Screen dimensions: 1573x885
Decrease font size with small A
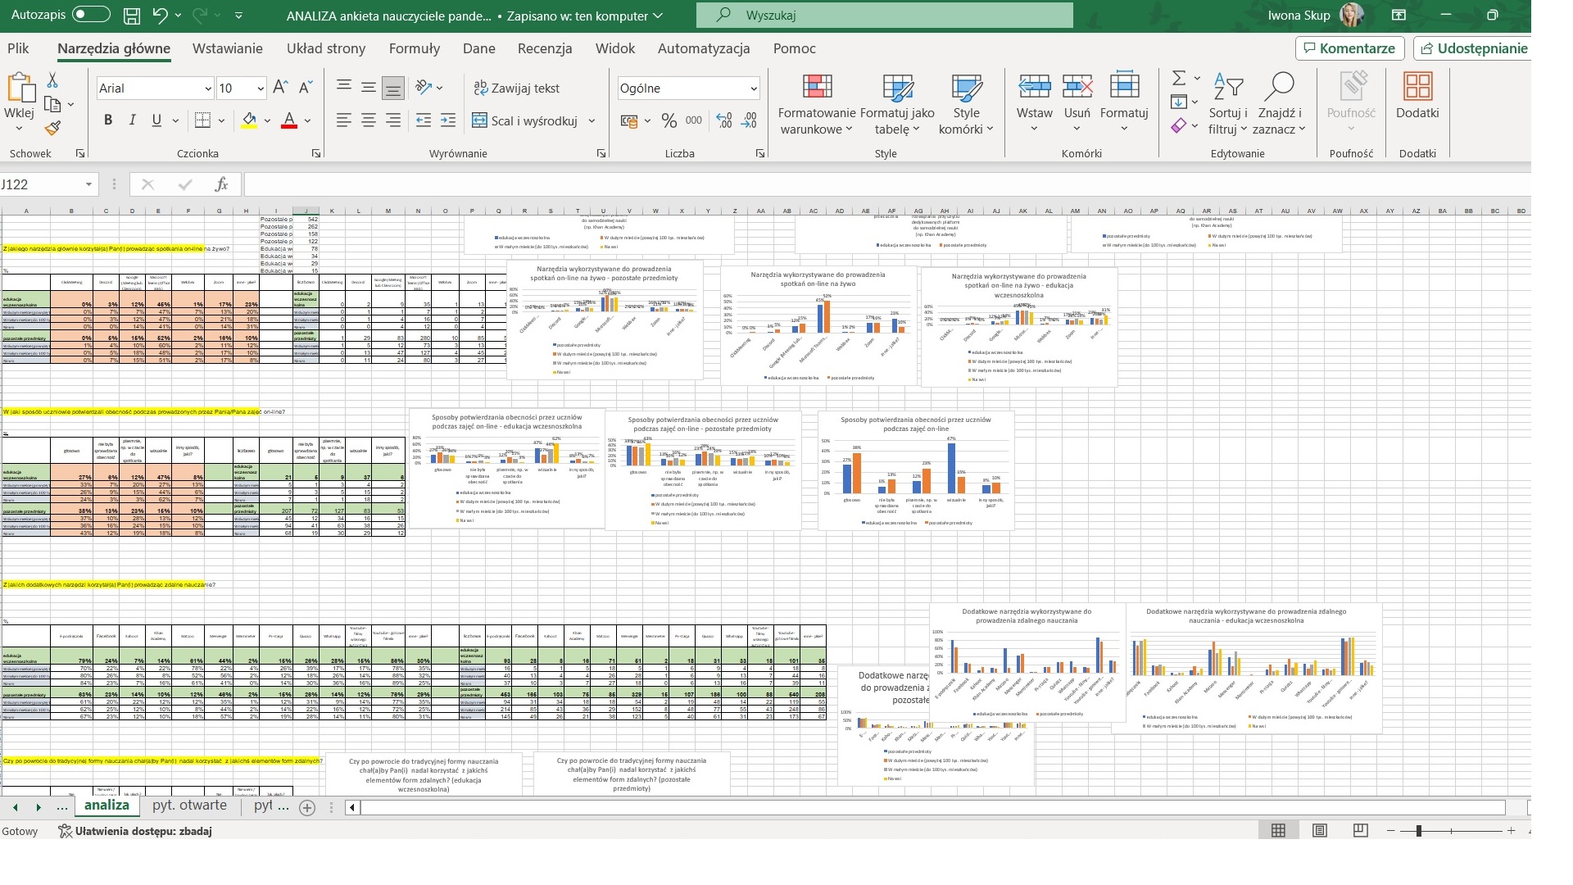pyautogui.click(x=306, y=88)
